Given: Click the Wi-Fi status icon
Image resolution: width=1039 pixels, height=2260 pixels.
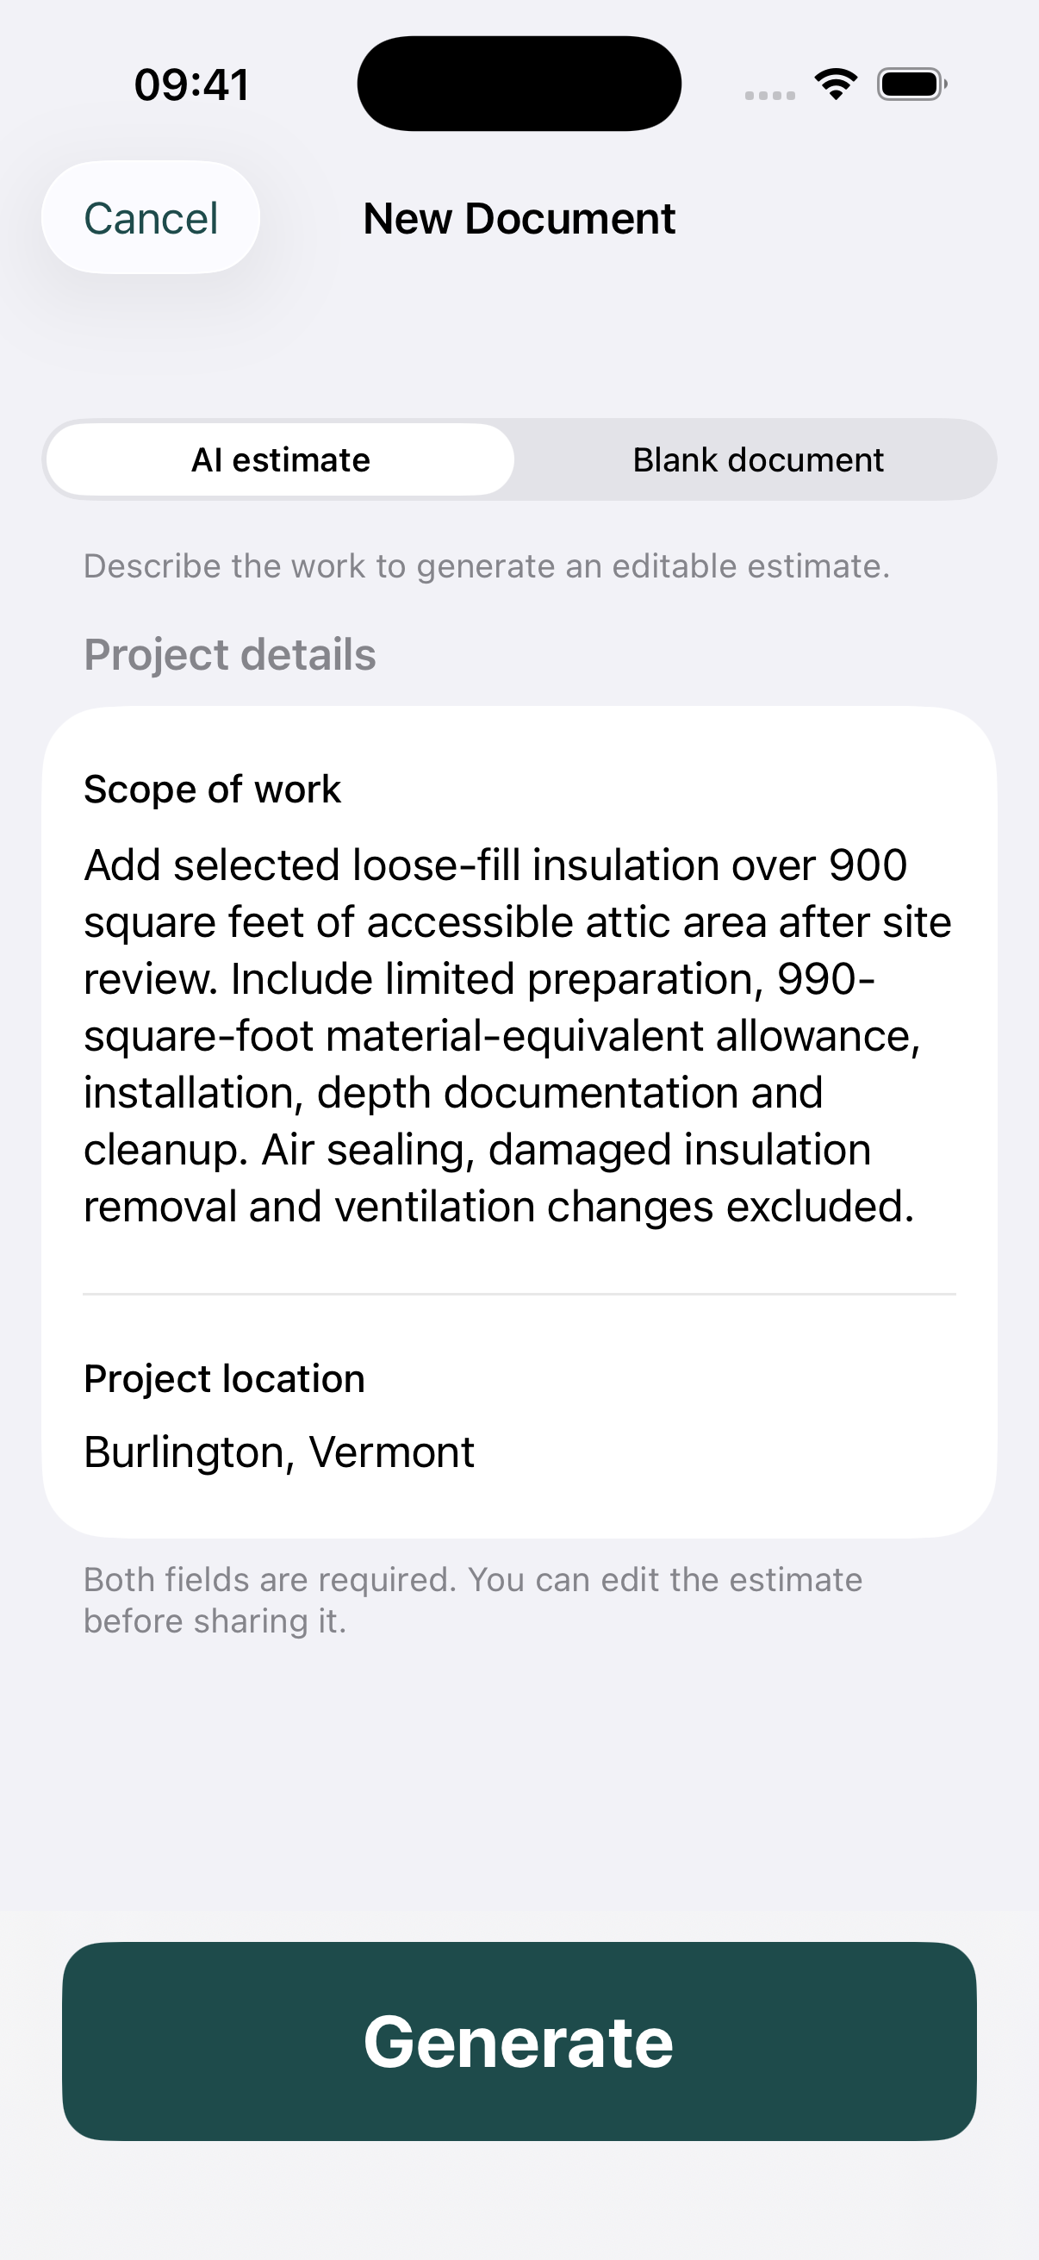Looking at the screenshot, I should tap(836, 84).
